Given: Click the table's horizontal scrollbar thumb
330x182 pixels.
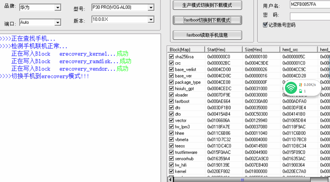Looking at the screenshot, I should point(242,180).
